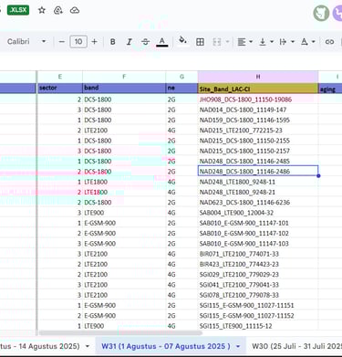Open the Calibri font dropdown
342x357 pixels.
26,41
